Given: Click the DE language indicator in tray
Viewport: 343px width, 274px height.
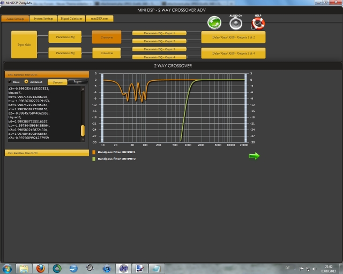Looking at the screenshot, I should click(x=287, y=268).
